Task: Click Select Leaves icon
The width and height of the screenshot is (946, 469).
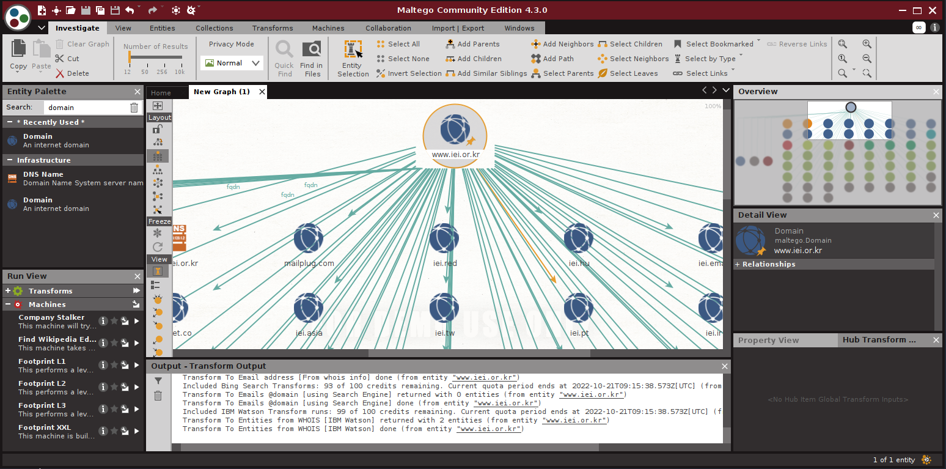Action: pyautogui.click(x=603, y=73)
